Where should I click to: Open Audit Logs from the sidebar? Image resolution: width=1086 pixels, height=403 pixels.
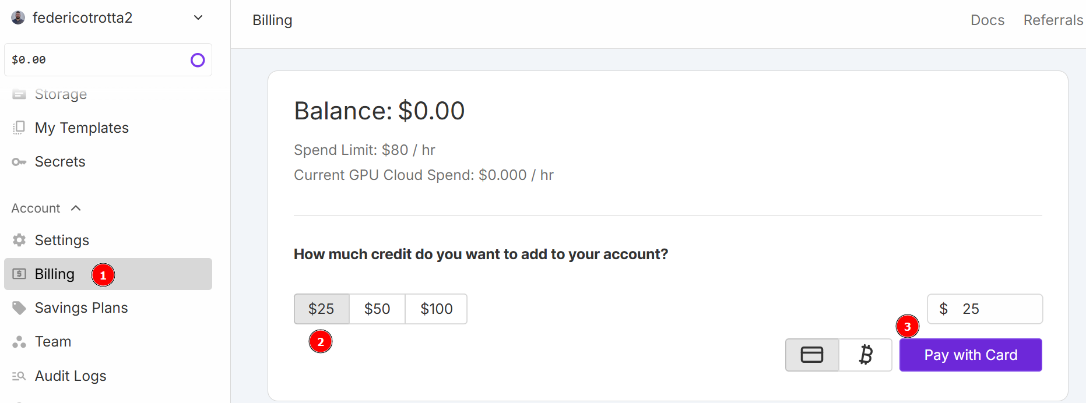pyautogui.click(x=70, y=376)
